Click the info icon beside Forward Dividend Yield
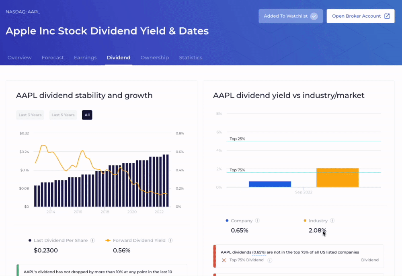The width and height of the screenshot is (402, 276). (x=170, y=240)
